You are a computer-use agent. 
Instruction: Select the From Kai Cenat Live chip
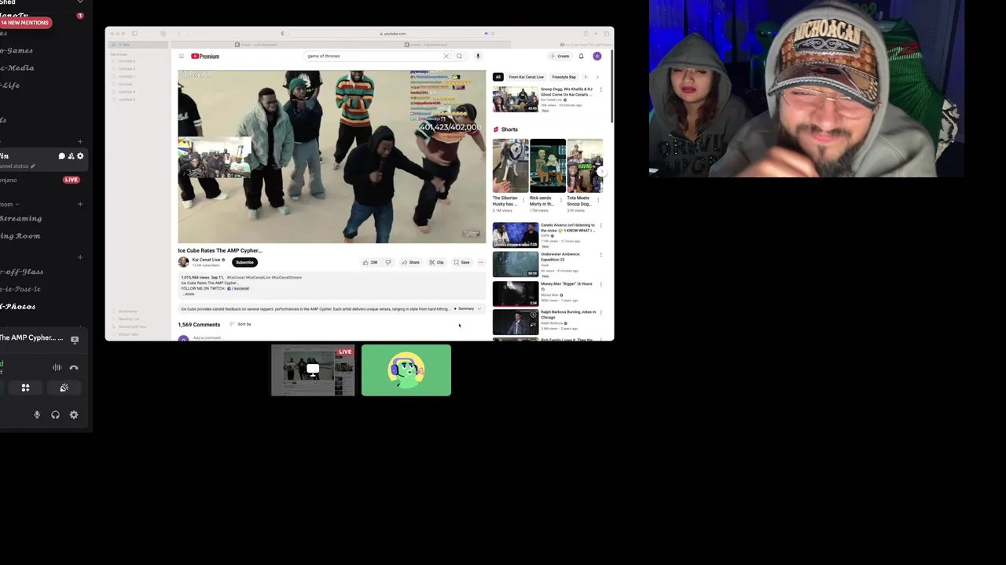point(526,77)
